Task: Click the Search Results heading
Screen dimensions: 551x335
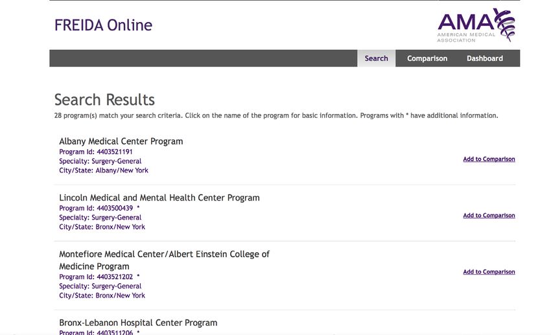Action: [x=104, y=100]
